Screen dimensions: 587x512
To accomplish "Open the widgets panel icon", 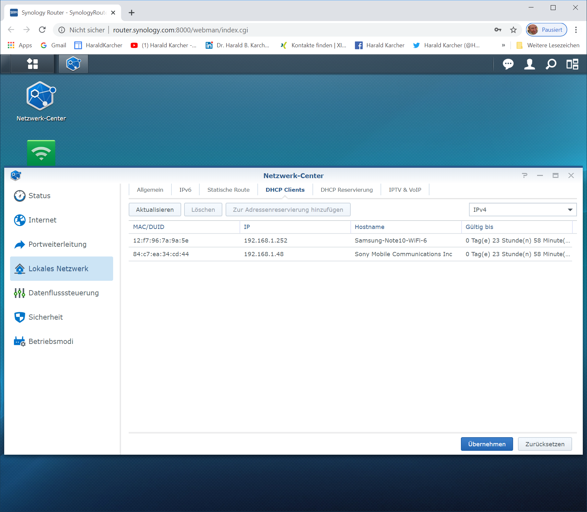I will point(572,64).
